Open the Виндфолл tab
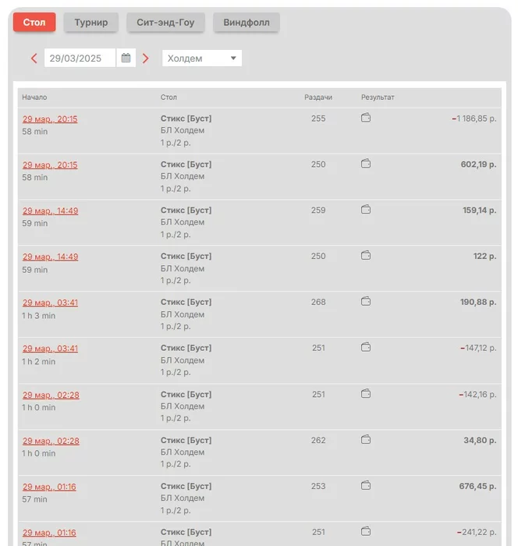 coord(246,23)
